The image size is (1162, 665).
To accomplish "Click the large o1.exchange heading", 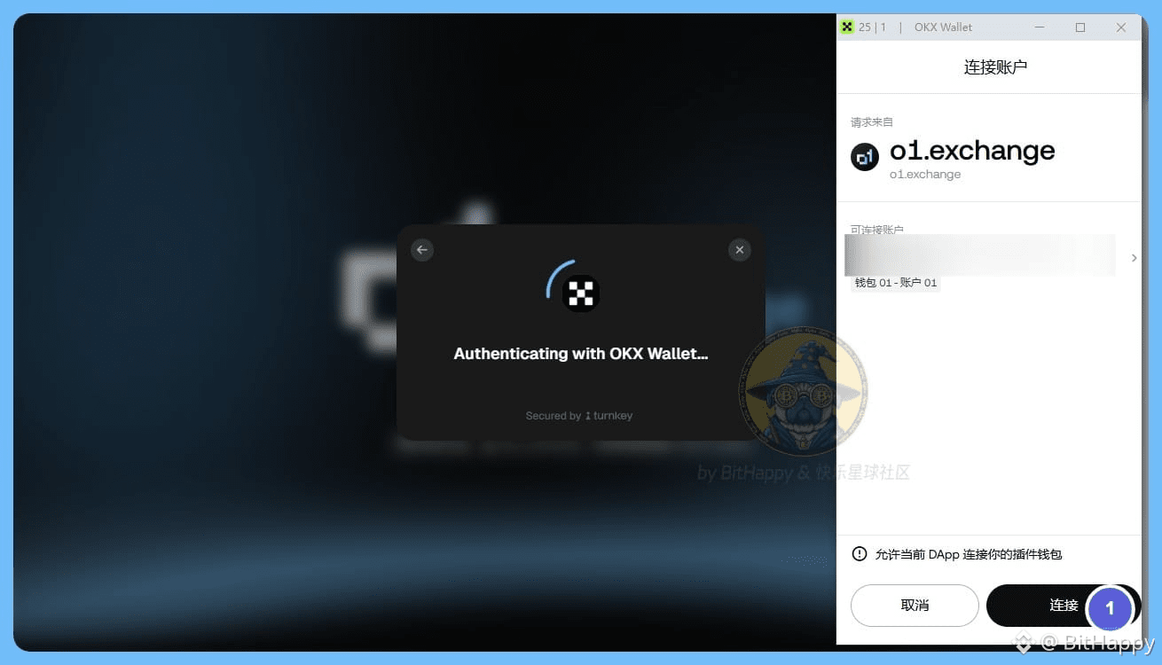I will 972,151.
